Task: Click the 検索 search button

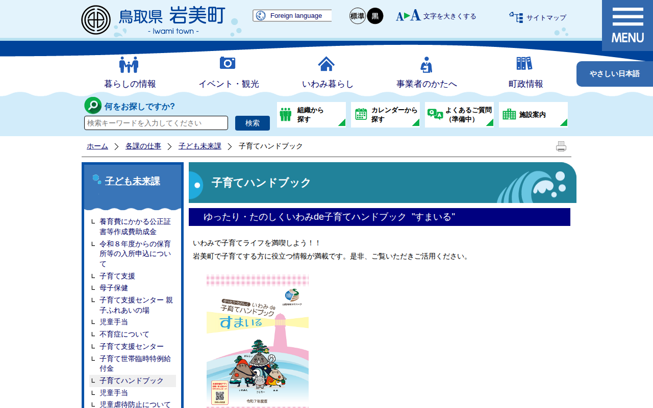Action: coord(253,123)
